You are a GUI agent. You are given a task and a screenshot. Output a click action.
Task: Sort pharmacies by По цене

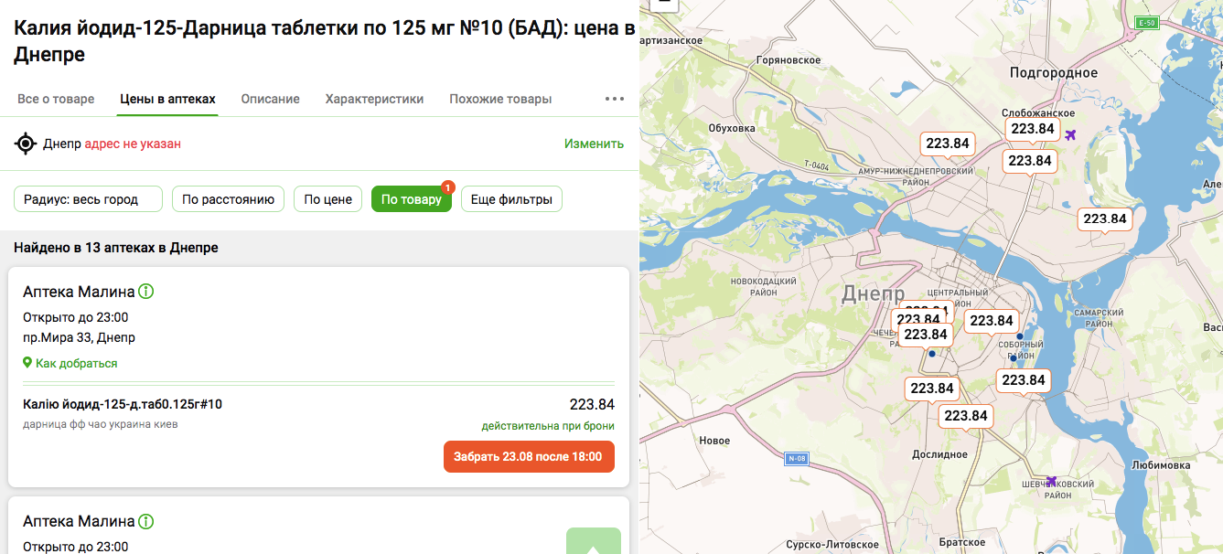(x=327, y=199)
